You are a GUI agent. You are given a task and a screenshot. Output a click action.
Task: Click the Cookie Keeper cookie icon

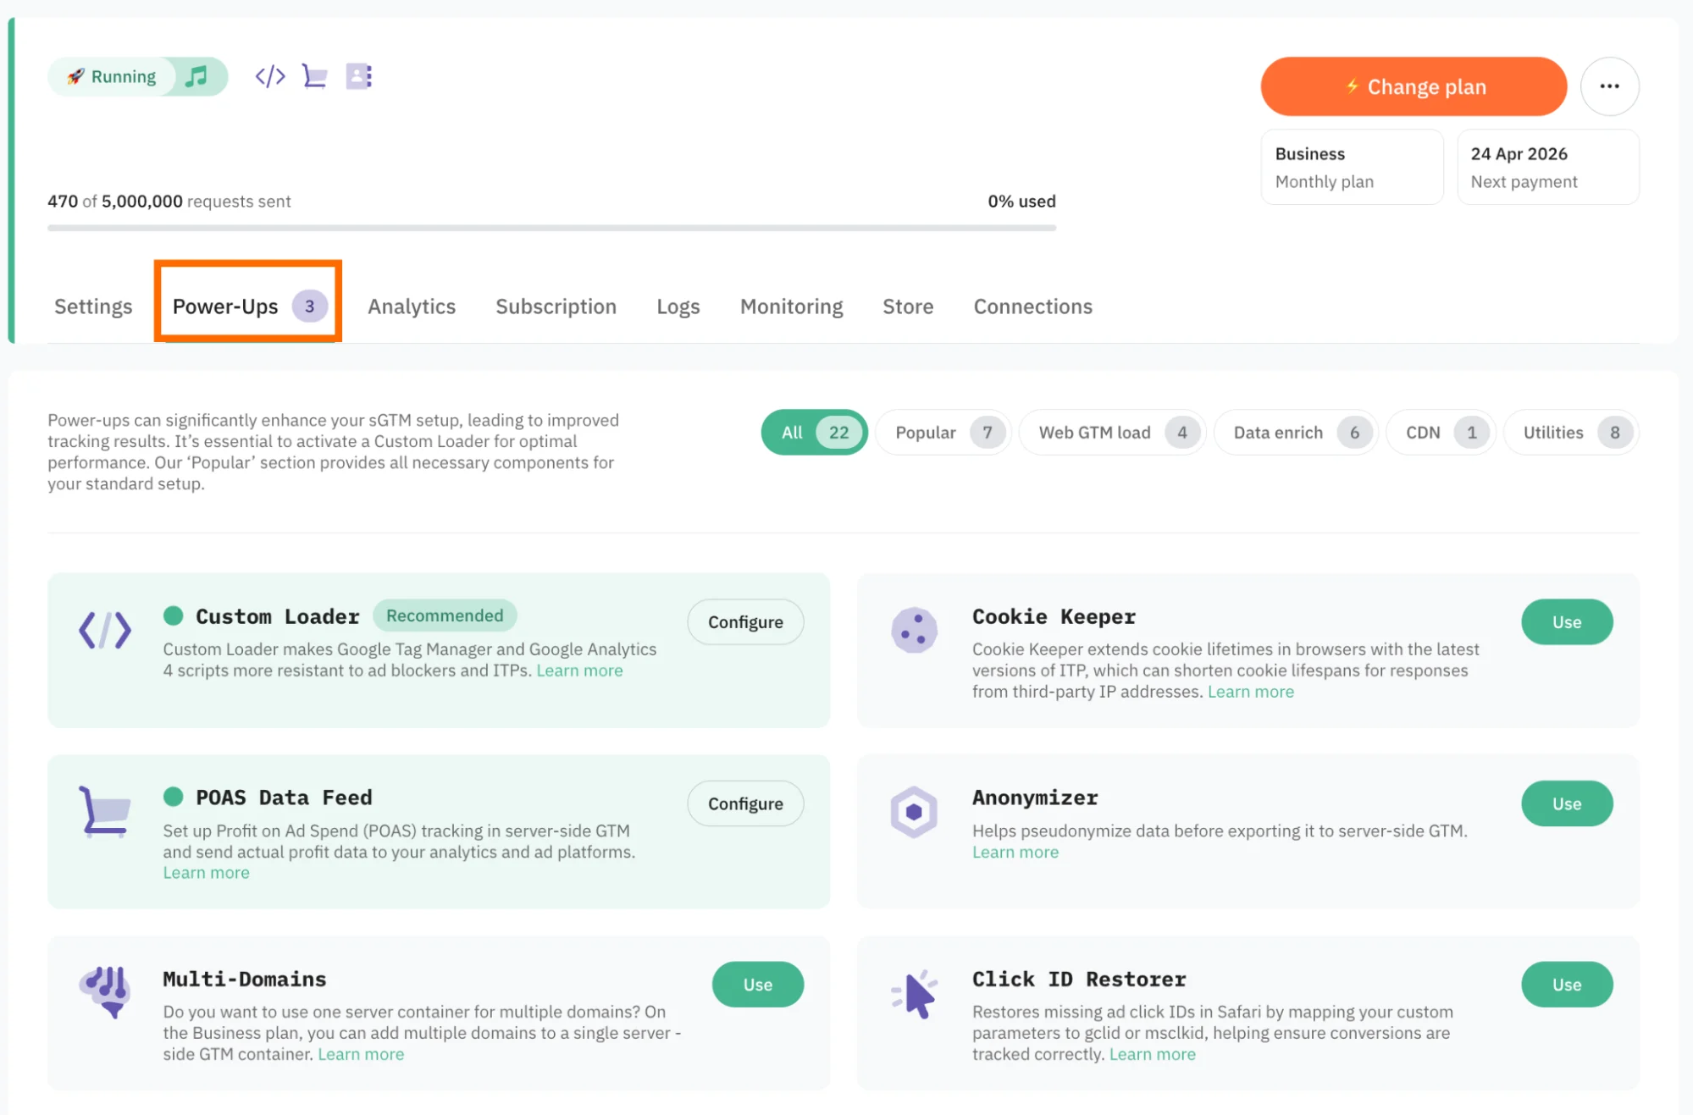pos(914,630)
